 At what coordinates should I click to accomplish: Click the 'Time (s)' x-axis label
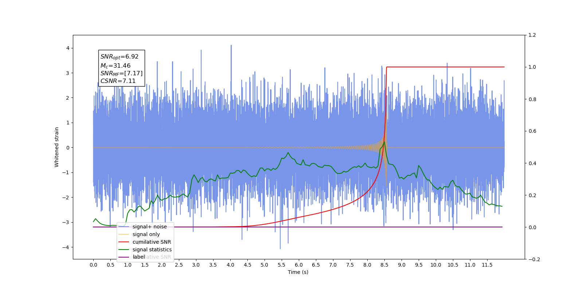click(x=298, y=272)
